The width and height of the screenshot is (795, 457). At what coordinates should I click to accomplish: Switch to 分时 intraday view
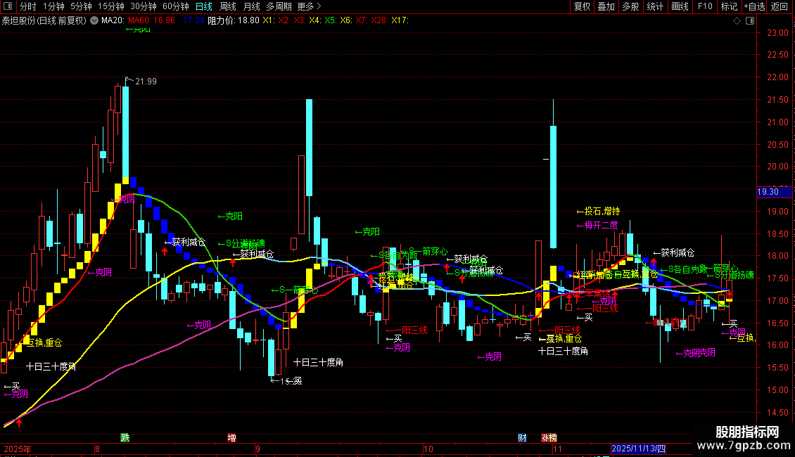[28, 6]
